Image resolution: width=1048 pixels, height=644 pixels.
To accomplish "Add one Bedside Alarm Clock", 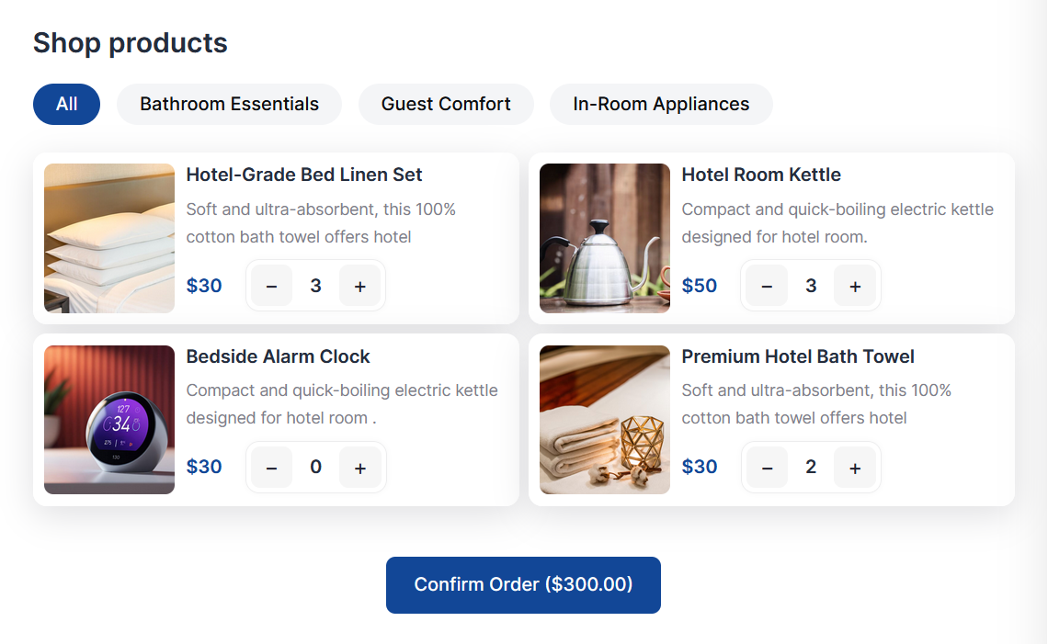I will (360, 468).
